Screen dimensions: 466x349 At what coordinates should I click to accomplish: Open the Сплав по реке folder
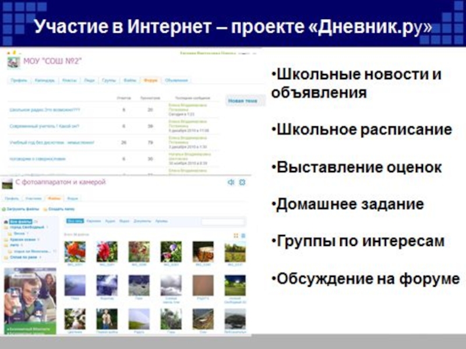coord(23,257)
